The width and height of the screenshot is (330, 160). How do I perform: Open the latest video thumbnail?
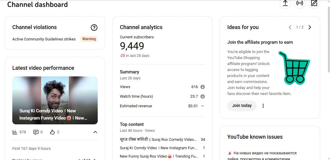pos(55,100)
